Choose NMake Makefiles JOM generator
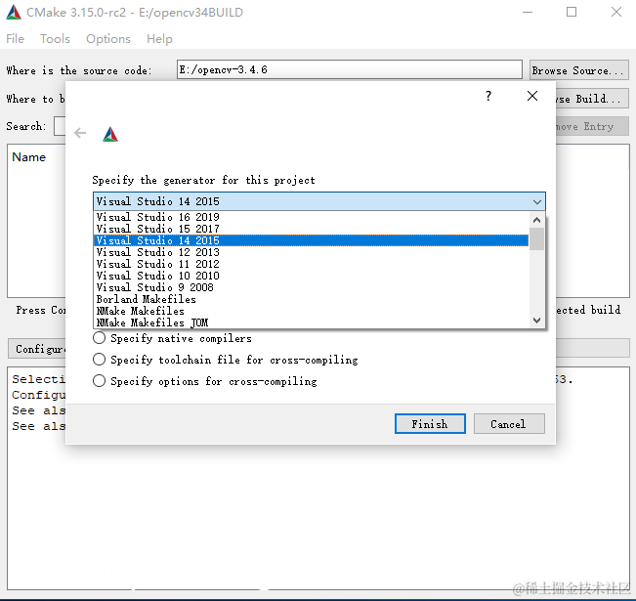The image size is (636, 601). tap(311, 322)
